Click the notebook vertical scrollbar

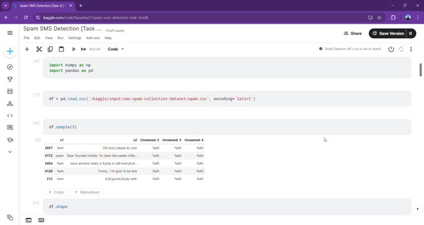pyautogui.click(x=420, y=70)
